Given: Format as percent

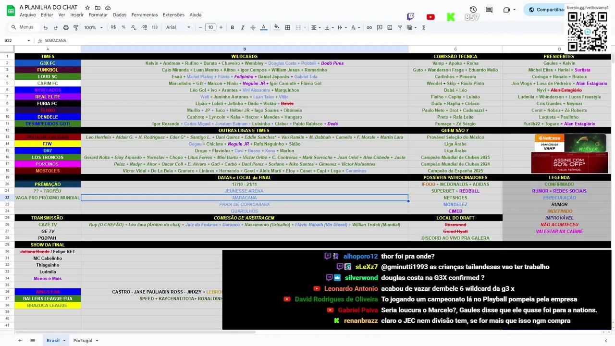Looking at the screenshot, I should coord(123,27).
